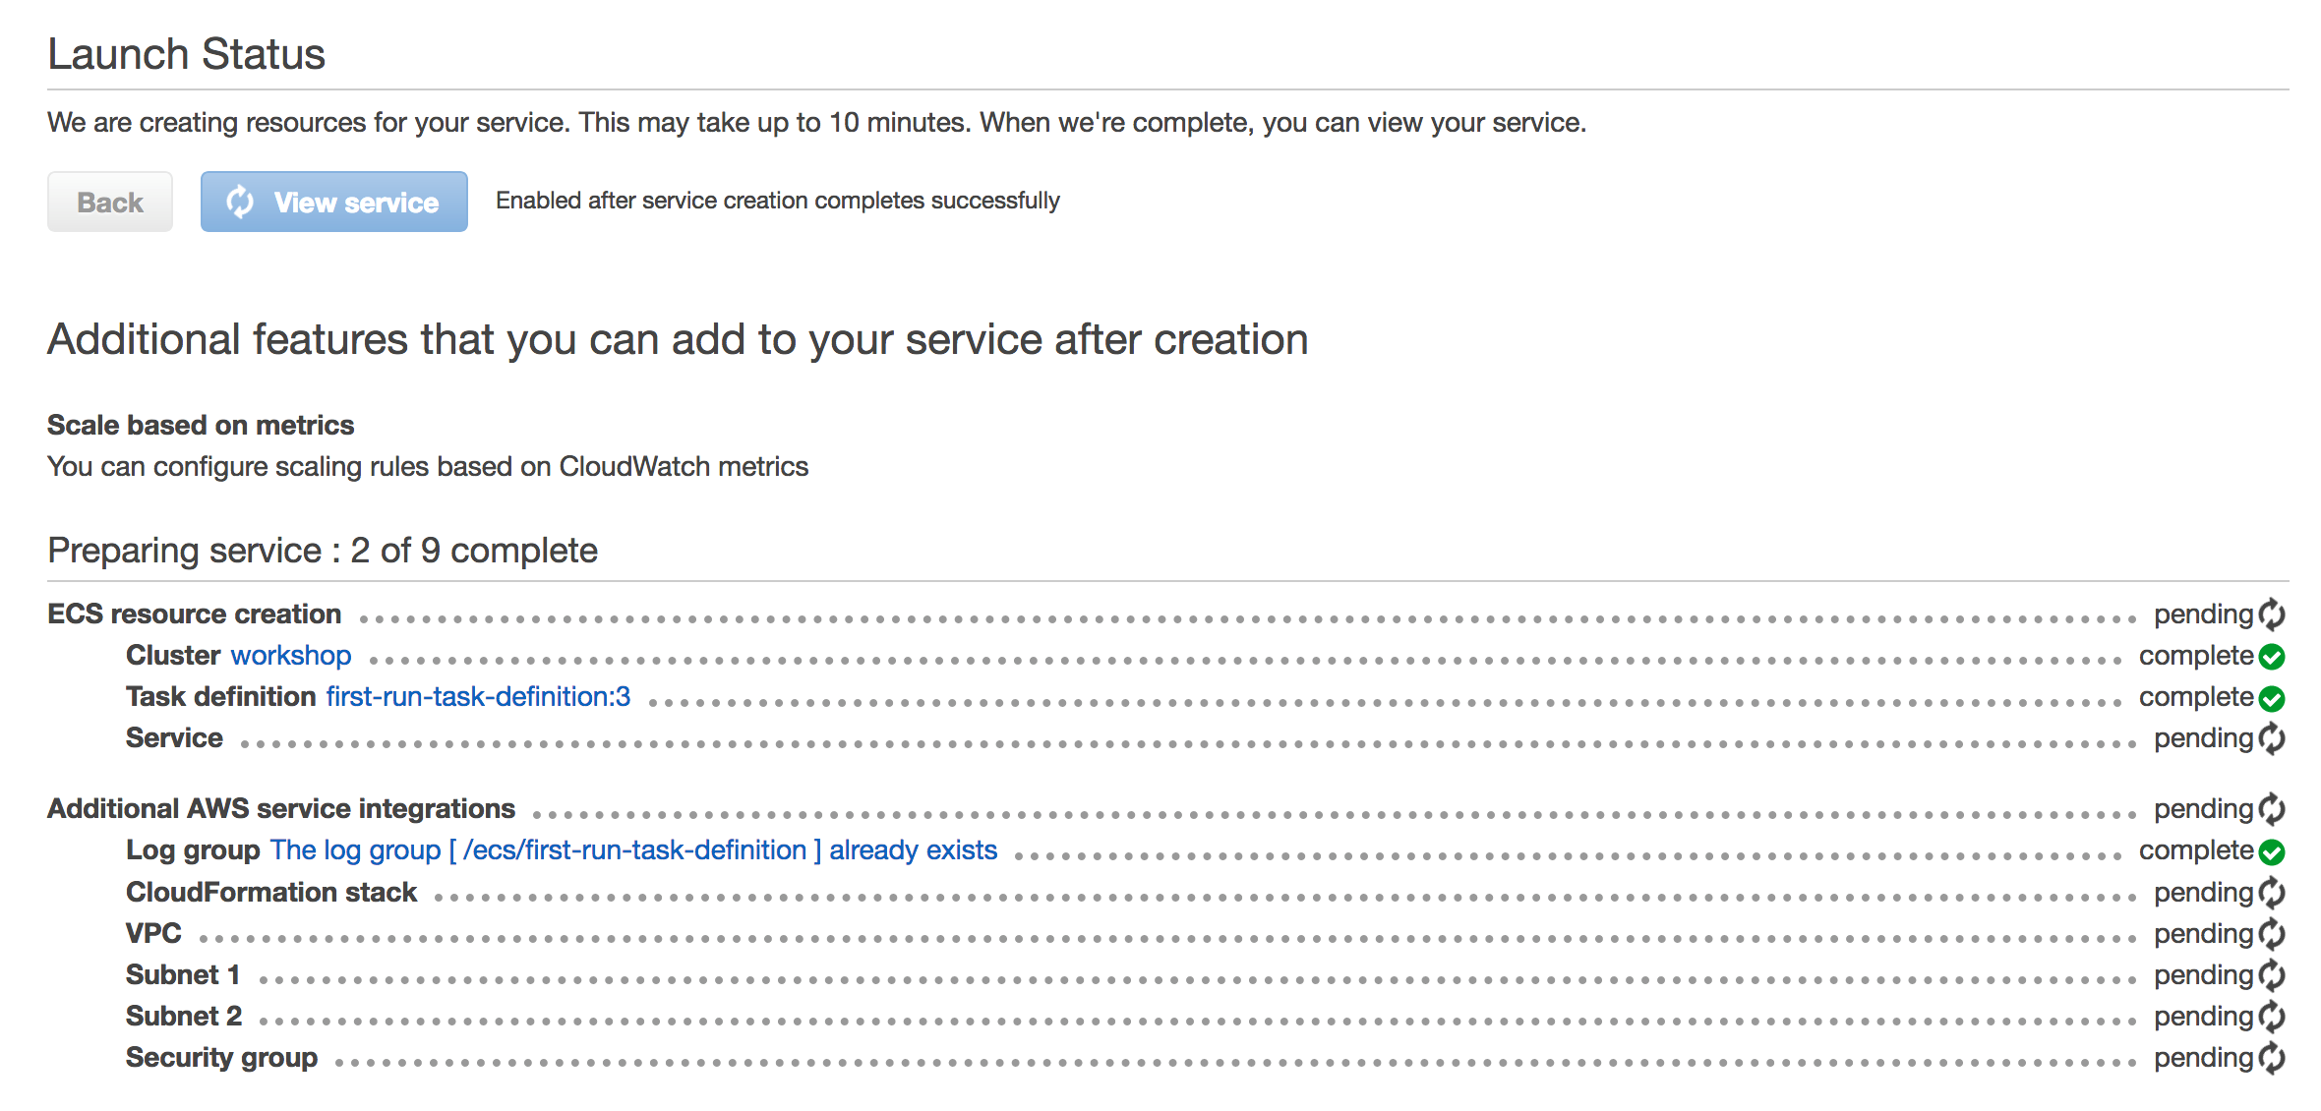Click pending spinner for Additional AWS service integrations

[x=2272, y=809]
